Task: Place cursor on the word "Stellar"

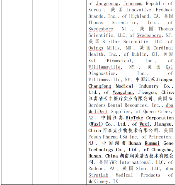Action: click(111, 42)
